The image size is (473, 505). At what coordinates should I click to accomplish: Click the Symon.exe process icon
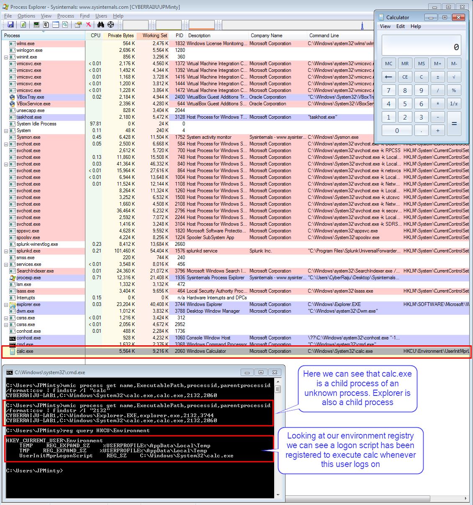click(x=12, y=137)
